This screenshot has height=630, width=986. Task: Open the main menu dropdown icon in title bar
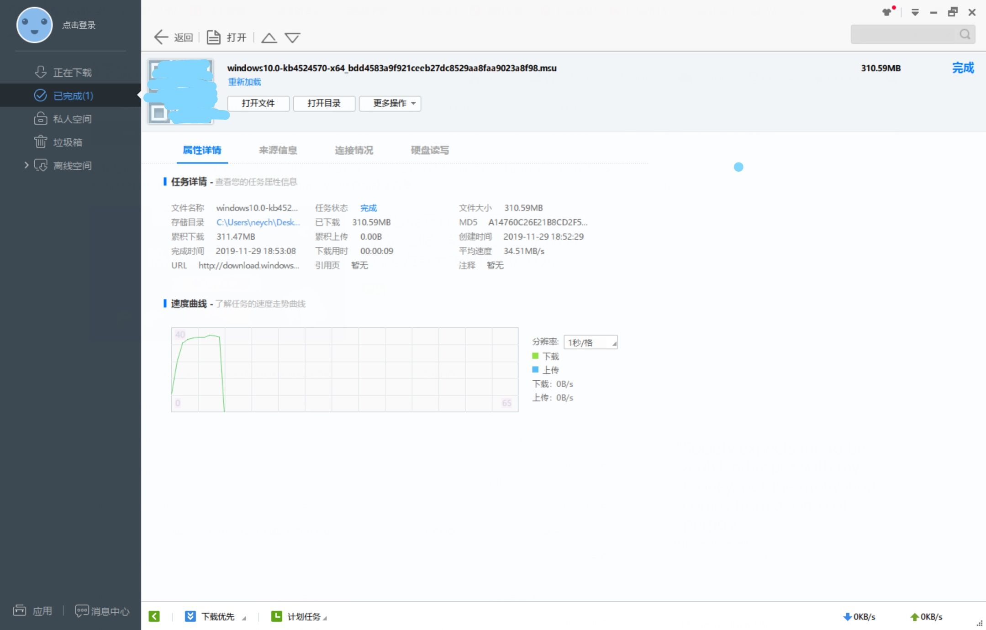(x=915, y=12)
